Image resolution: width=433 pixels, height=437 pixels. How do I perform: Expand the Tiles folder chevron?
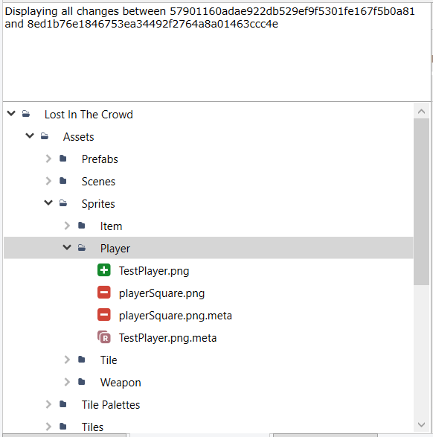(x=48, y=427)
